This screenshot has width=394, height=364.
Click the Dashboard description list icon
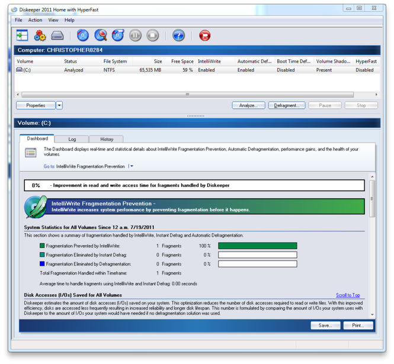pos(31,153)
